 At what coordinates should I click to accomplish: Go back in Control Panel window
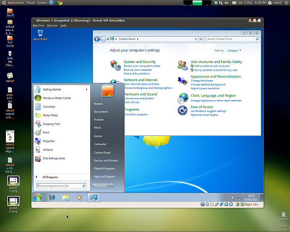[x=97, y=39]
